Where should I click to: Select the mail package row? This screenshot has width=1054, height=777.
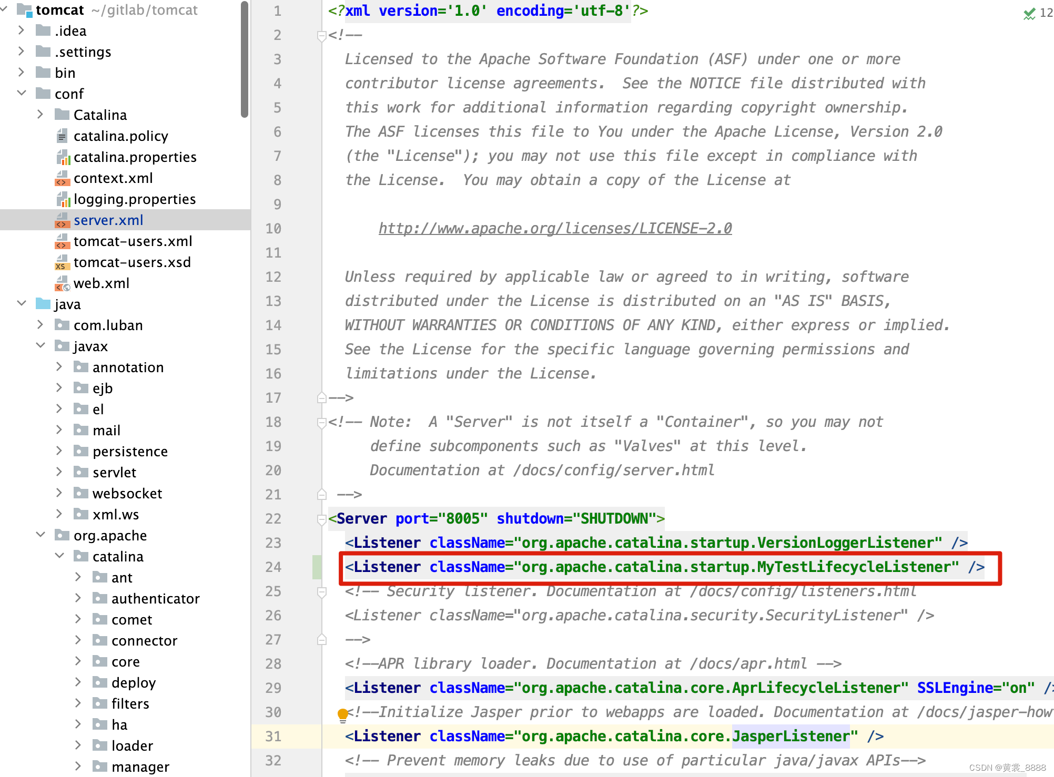tap(125, 430)
